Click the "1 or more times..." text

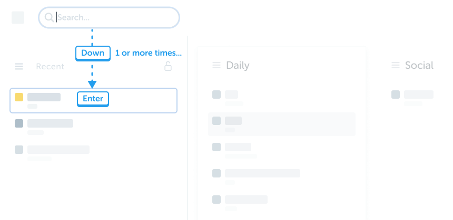[149, 53]
